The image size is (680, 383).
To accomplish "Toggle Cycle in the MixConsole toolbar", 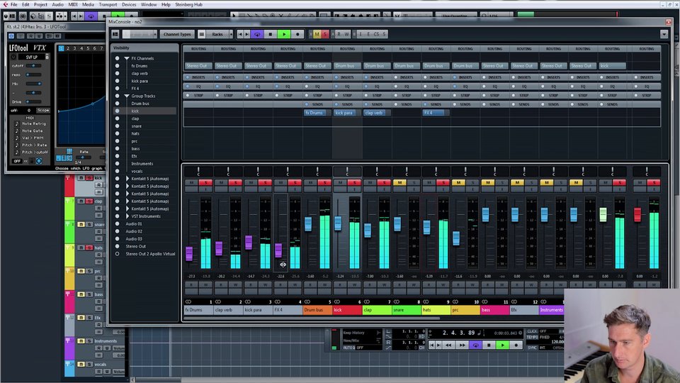I will tap(257, 34).
